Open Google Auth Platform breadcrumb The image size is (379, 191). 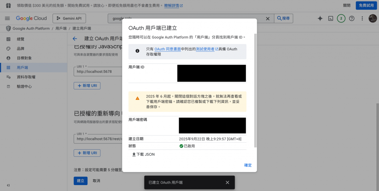pos(31,28)
